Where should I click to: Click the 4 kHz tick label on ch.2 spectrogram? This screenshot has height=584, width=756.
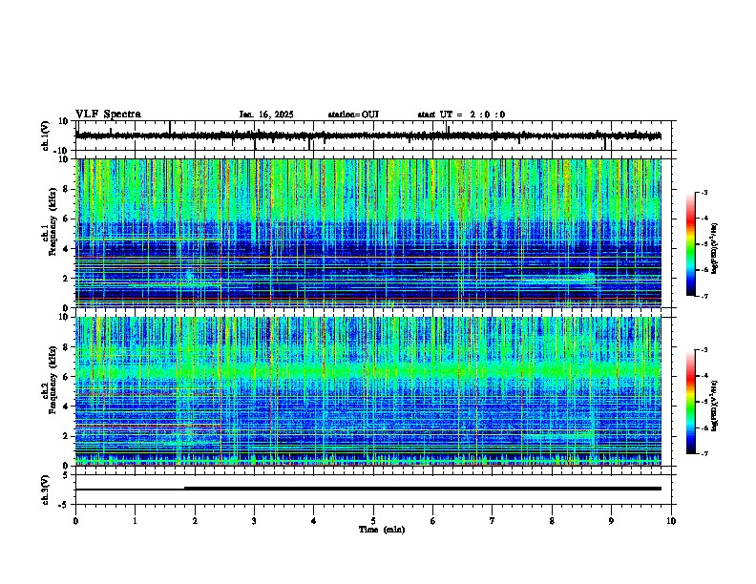[66, 407]
